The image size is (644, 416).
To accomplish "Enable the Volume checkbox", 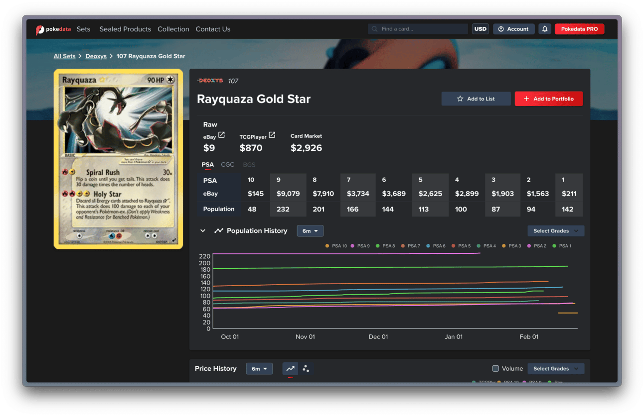I will pos(495,369).
